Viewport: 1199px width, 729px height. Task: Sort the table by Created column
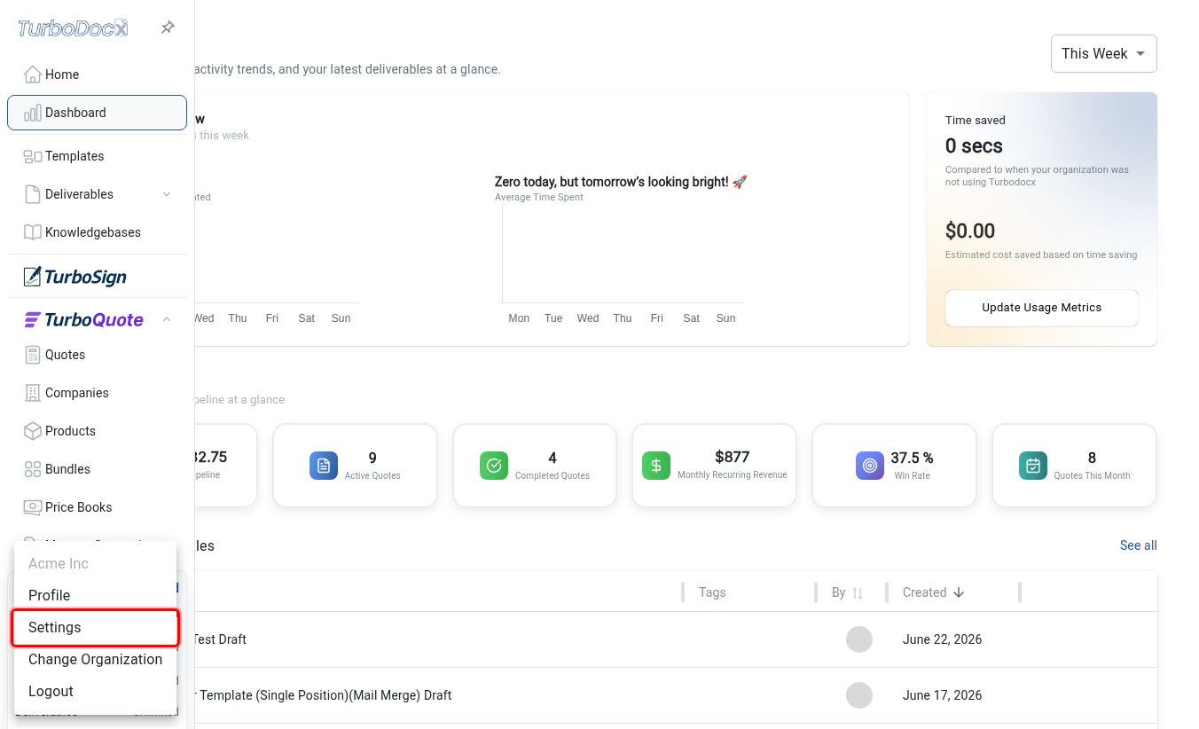pyautogui.click(x=933, y=592)
